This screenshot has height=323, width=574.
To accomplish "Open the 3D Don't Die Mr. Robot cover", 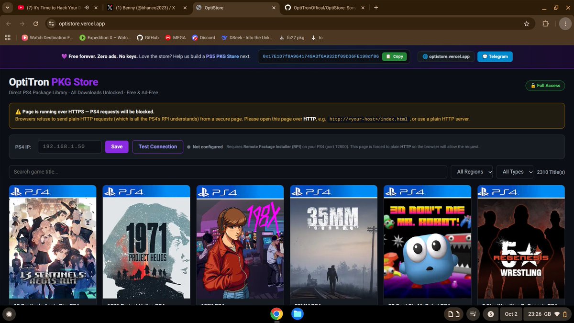I will 428,242.
